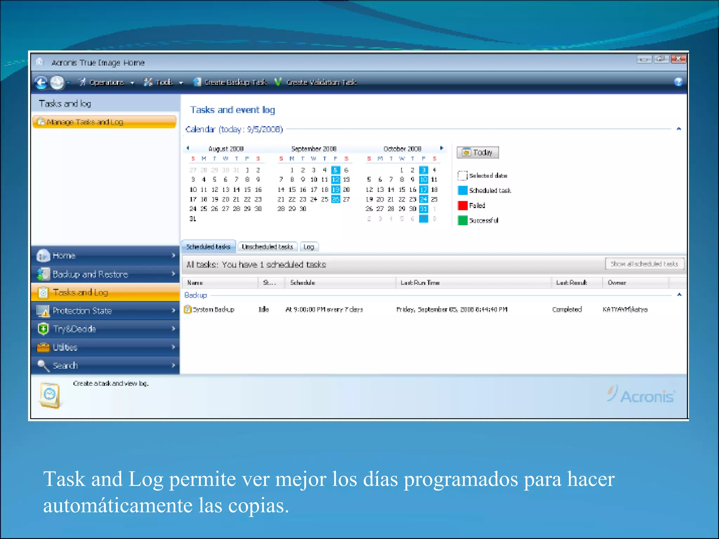Open the Help question mark icon
719x539 pixels.
[678, 82]
